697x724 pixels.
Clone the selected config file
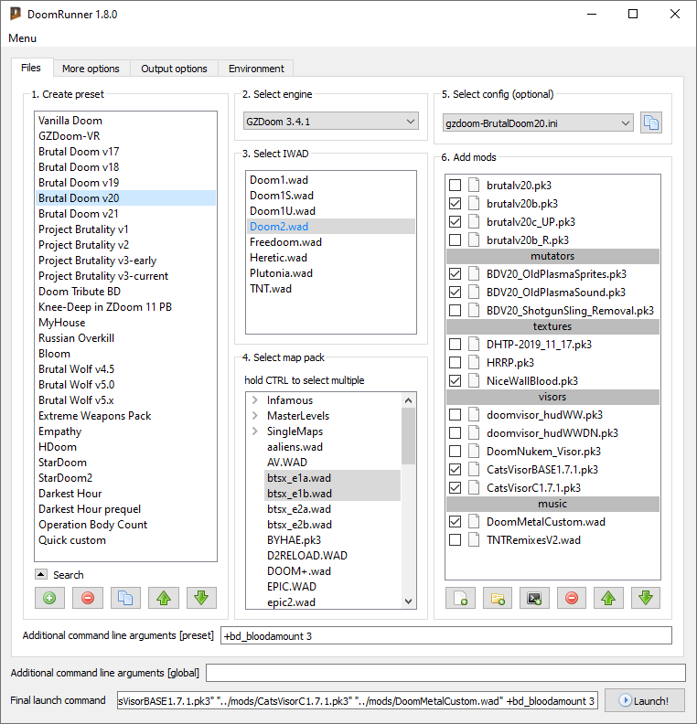(x=651, y=122)
